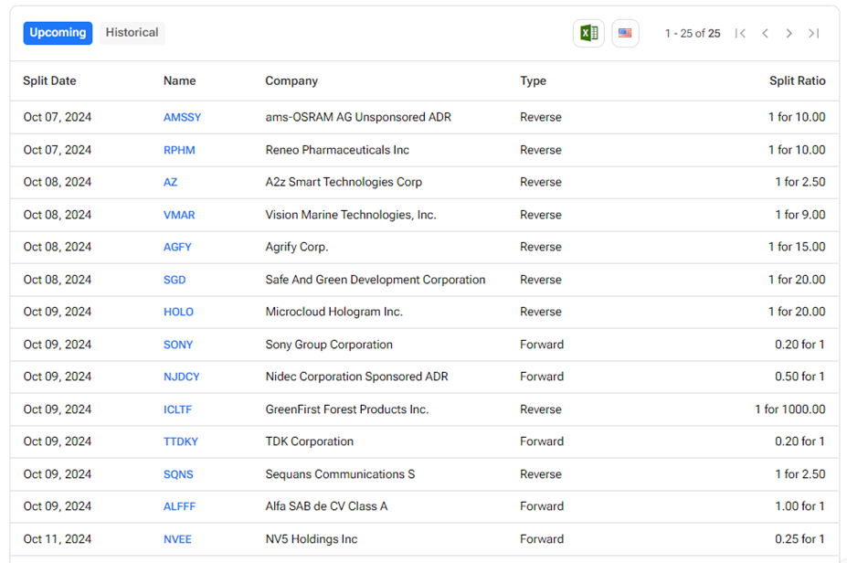Select 'TDK Corporation' company cell
This screenshot has width=847, height=563.
coord(310,441)
